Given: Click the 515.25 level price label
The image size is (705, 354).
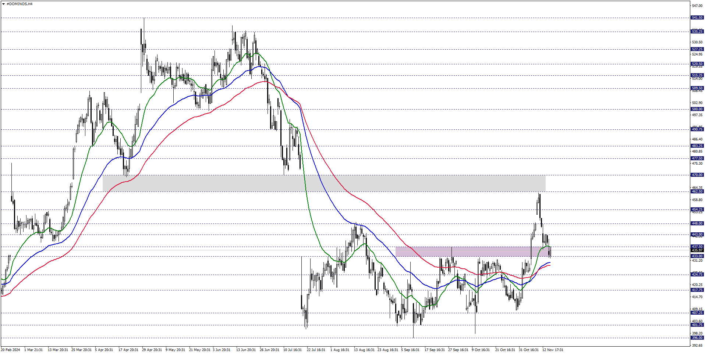Looking at the screenshot, I should click(x=697, y=75).
